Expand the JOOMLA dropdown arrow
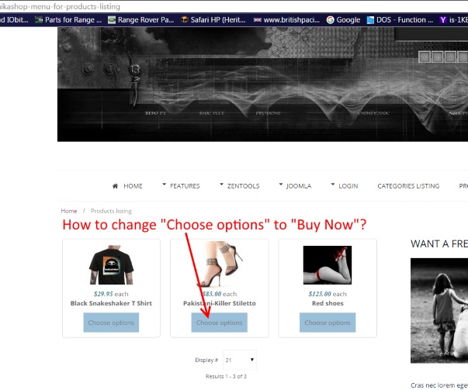468x390 pixels. click(x=280, y=185)
